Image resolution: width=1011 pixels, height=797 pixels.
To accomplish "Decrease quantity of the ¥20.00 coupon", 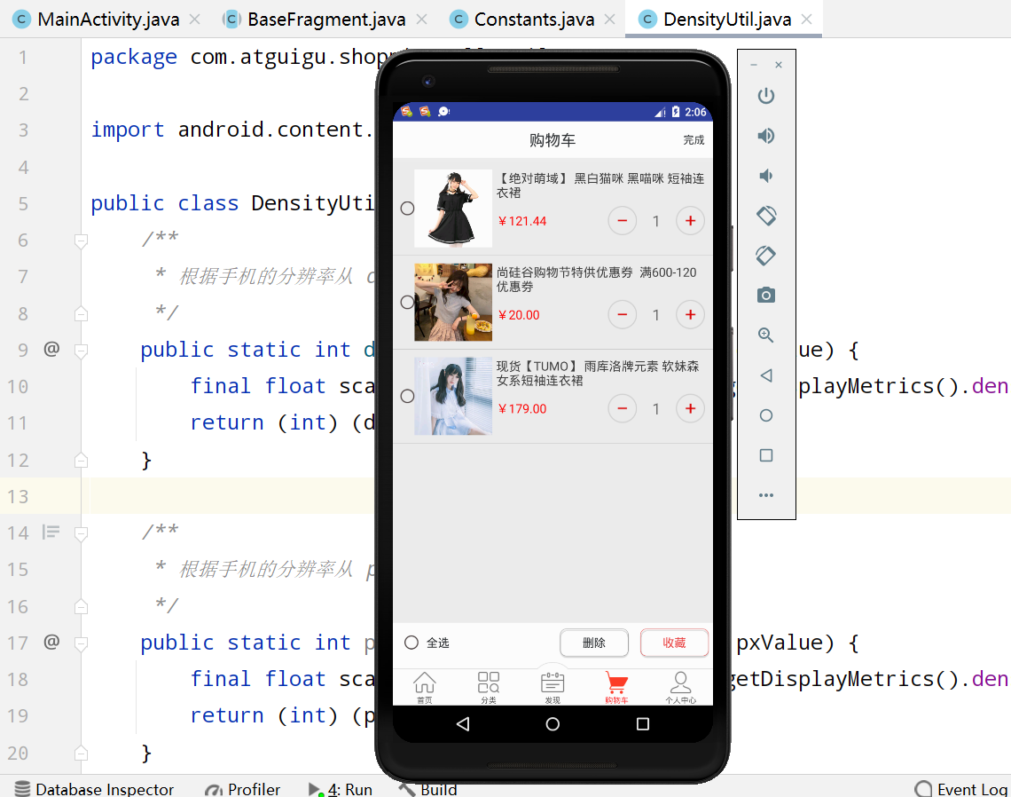I will coord(623,315).
